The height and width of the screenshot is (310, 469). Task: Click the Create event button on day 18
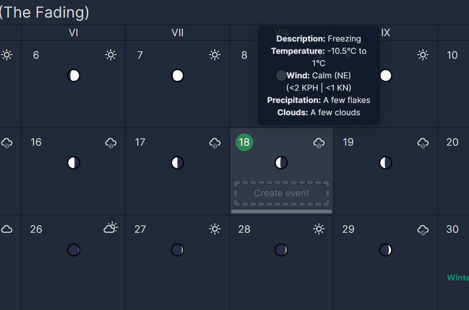281,193
